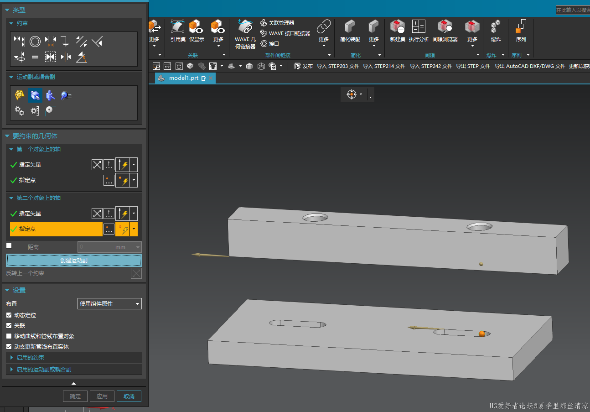Collapse the 设置 section

tap(7, 290)
